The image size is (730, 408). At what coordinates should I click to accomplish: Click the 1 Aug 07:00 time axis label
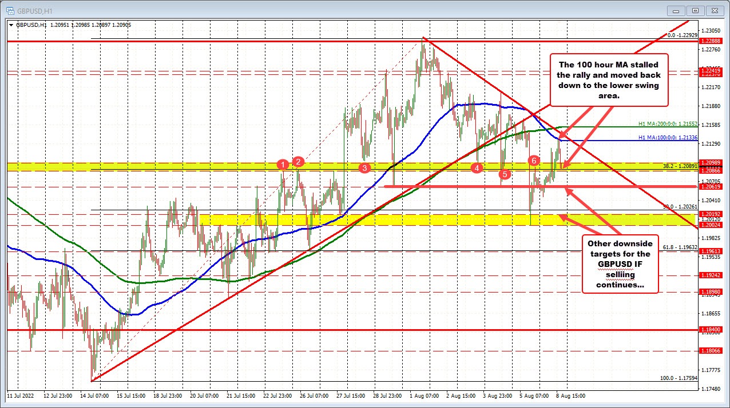(x=423, y=395)
